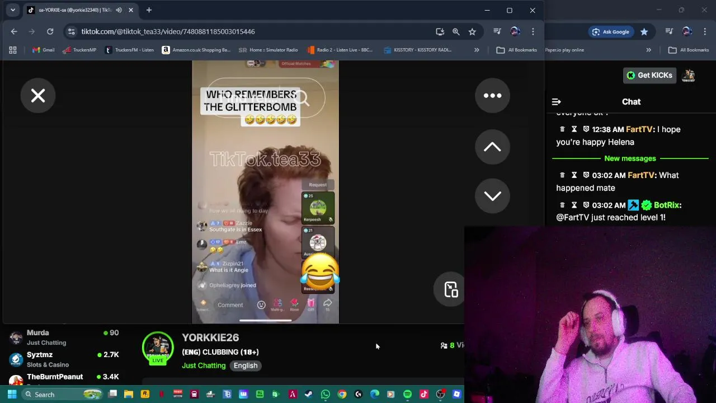Click the floating player mini-window icon

(451, 289)
